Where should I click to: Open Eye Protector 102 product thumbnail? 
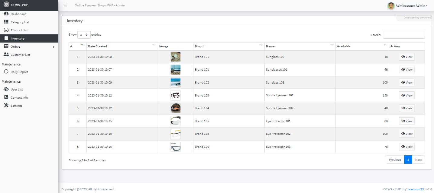176,134
